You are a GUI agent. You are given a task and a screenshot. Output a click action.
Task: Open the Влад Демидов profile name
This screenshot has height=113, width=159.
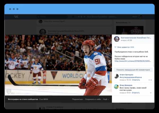click(126, 85)
